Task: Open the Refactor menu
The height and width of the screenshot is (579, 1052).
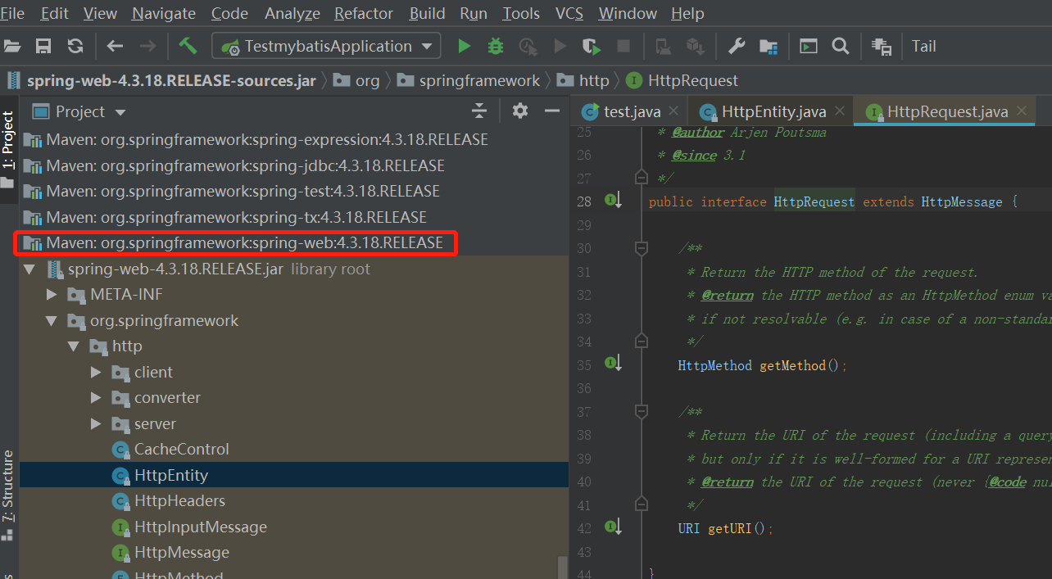Action: (365, 13)
